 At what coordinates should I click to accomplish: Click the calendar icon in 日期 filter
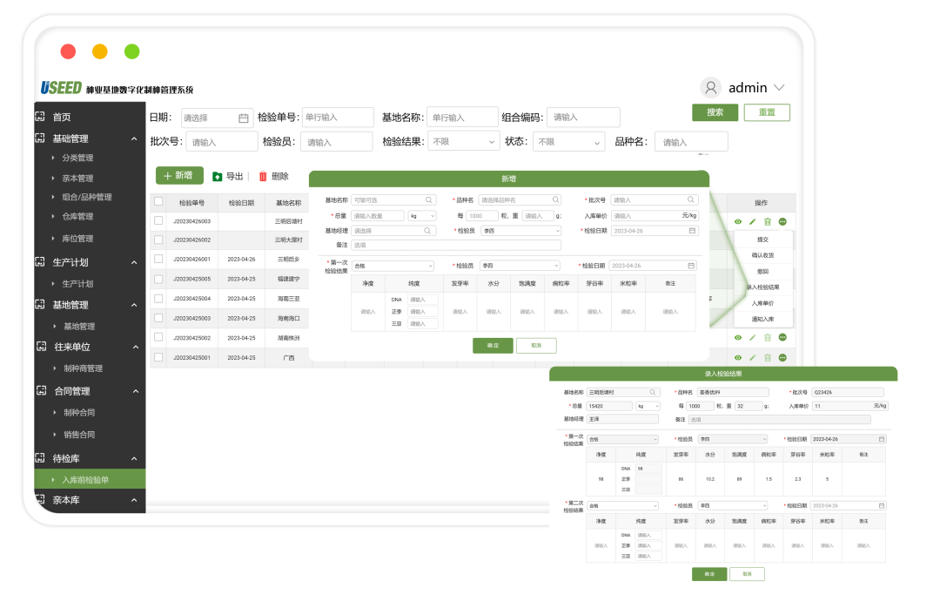pyautogui.click(x=244, y=118)
